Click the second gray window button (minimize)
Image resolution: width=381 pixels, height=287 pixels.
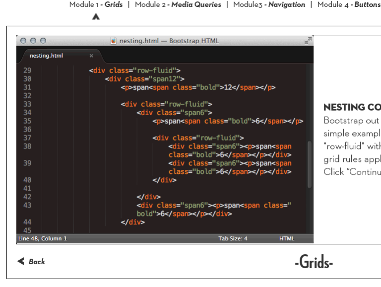coord(33,41)
